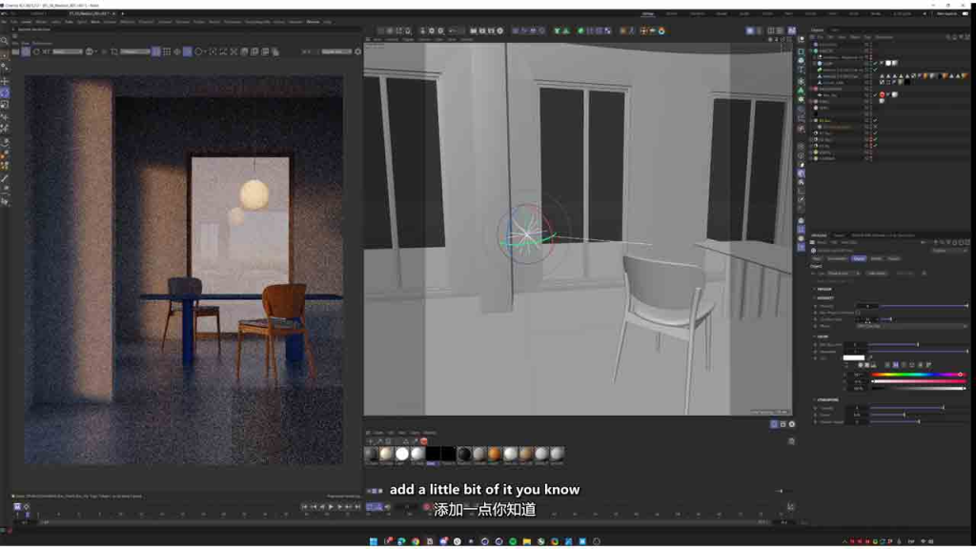
Task: Open Preferences menu in Redshift RenderView
Action: coord(42,44)
